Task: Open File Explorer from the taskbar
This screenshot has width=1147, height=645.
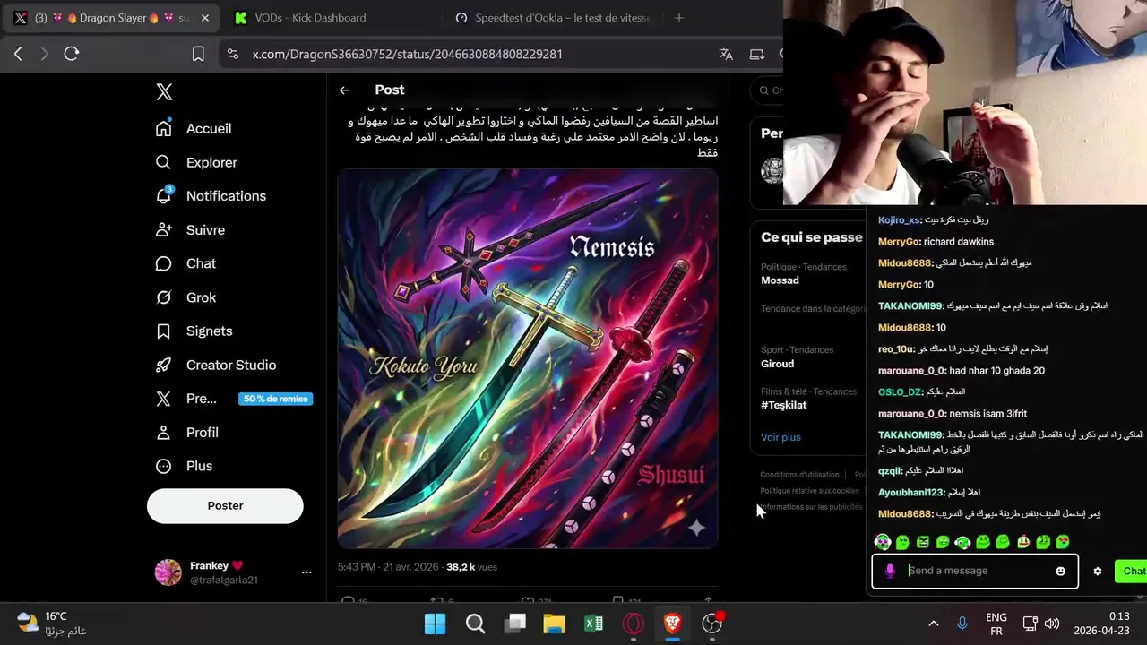Action: coord(554,623)
